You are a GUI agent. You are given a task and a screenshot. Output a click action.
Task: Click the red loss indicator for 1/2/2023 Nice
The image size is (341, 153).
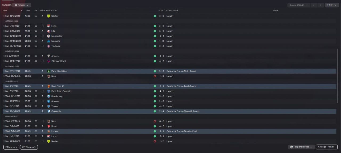155,121
